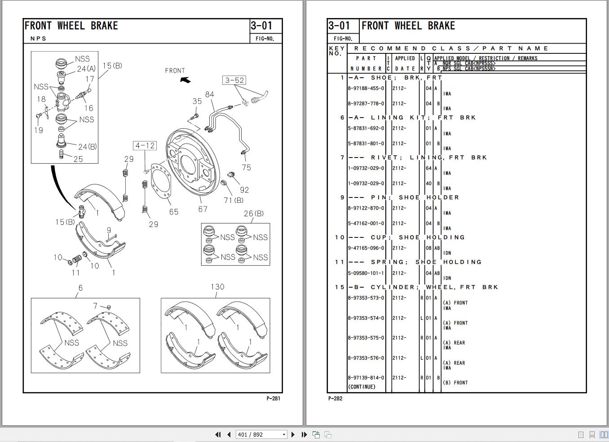Click the next view navigation icon
This screenshot has width=609, height=442.
coord(327,434)
